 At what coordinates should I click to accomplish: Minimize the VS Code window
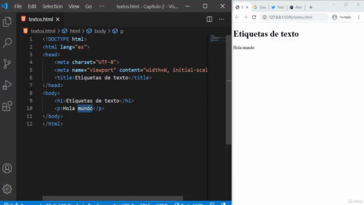point(188,6)
